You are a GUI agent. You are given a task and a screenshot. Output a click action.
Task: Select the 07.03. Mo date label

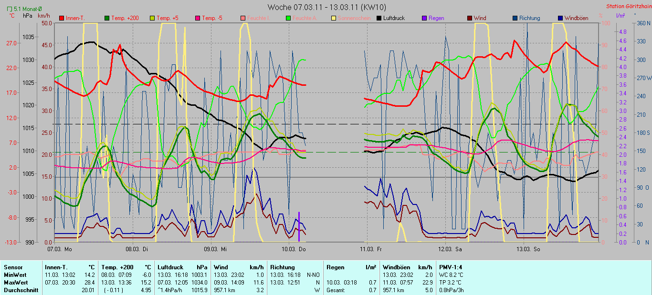point(60,249)
